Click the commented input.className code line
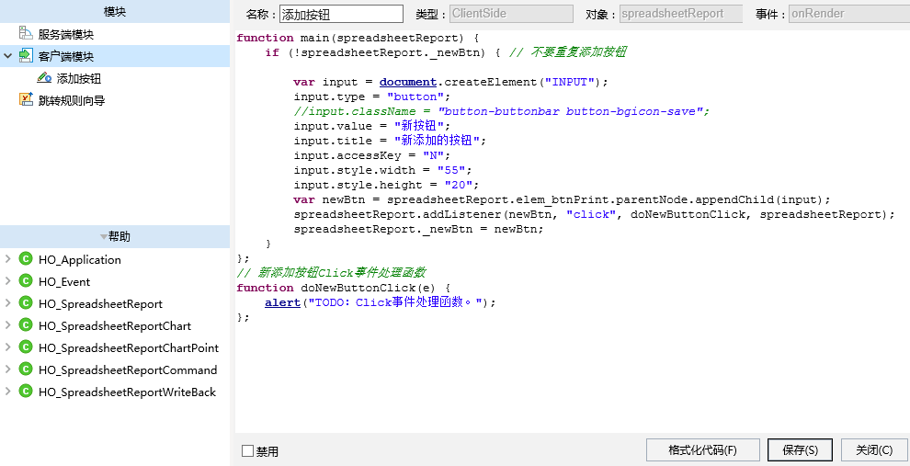 pyautogui.click(x=502, y=111)
